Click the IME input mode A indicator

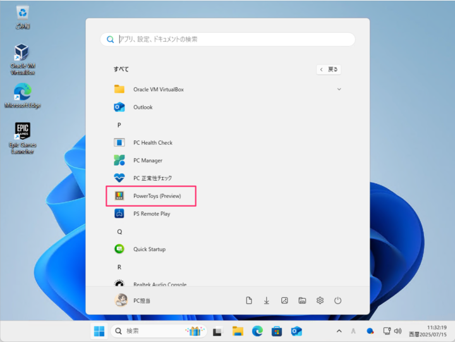(x=353, y=331)
